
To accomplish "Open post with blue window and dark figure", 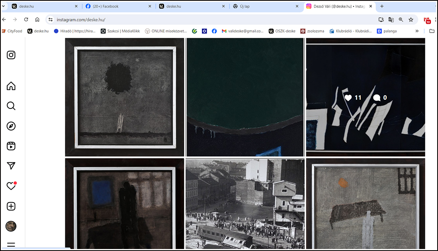I will (x=125, y=204).
